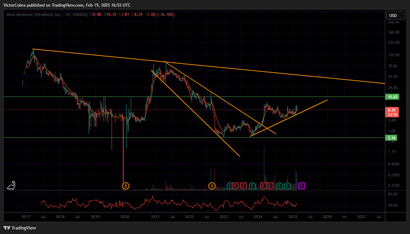Click the 120.00 price axis label
This screenshot has height=234, width=410.
pos(394,55)
